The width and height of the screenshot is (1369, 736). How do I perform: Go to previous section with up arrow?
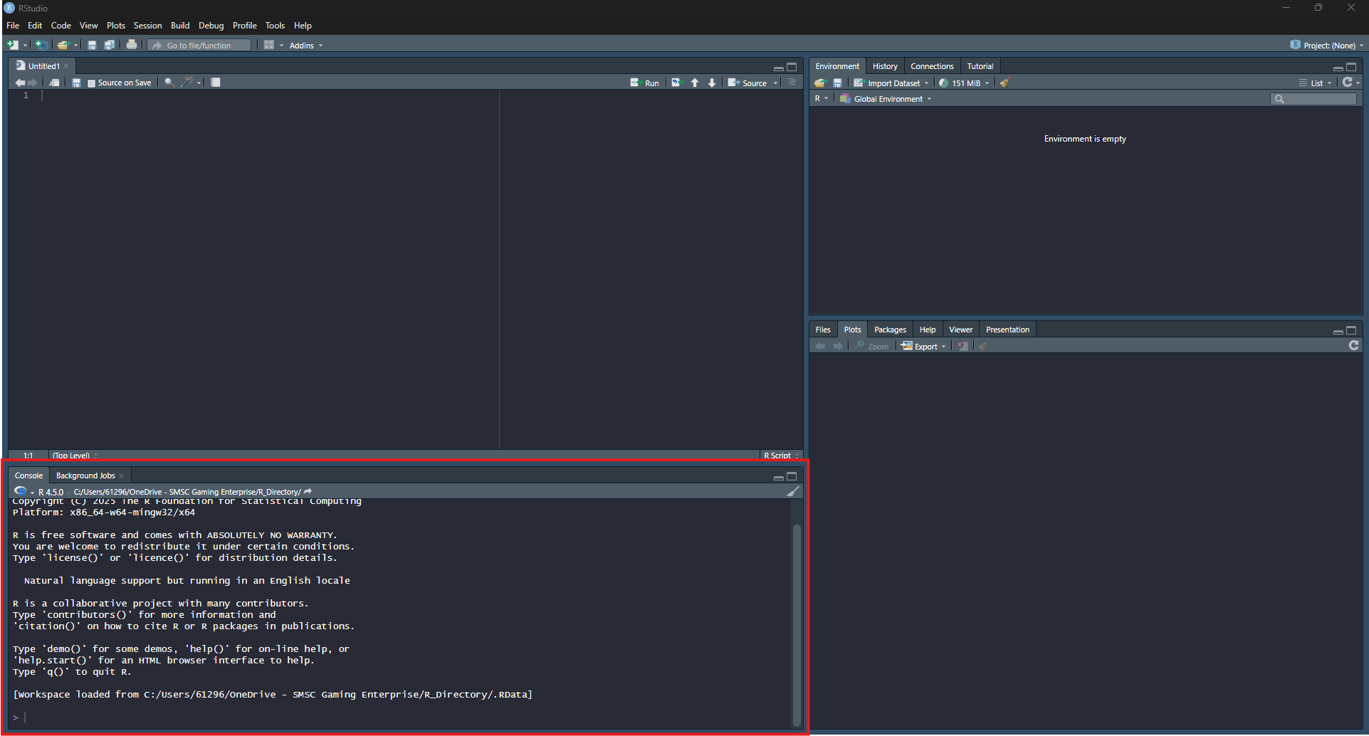pos(695,83)
